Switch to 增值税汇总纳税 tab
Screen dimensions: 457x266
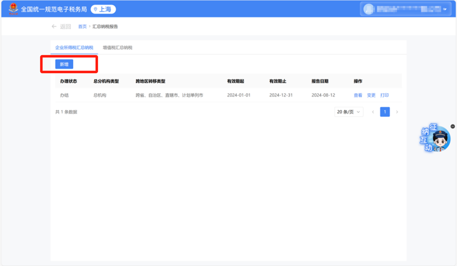click(x=117, y=48)
